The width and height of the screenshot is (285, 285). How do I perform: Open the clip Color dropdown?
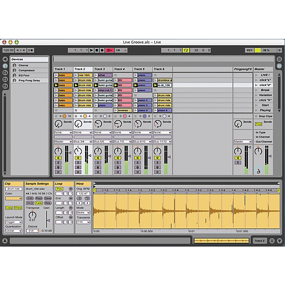coord(14,199)
